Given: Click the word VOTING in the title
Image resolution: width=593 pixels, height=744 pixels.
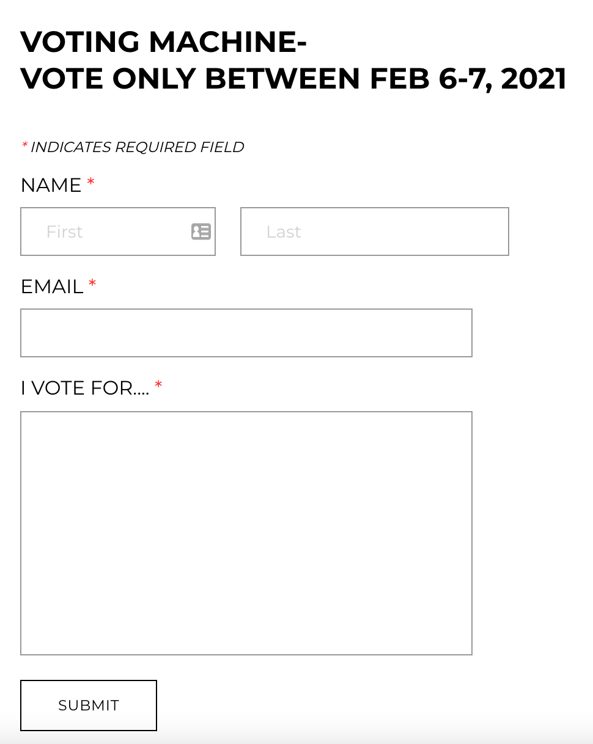Looking at the screenshot, I should pyautogui.click(x=80, y=43).
